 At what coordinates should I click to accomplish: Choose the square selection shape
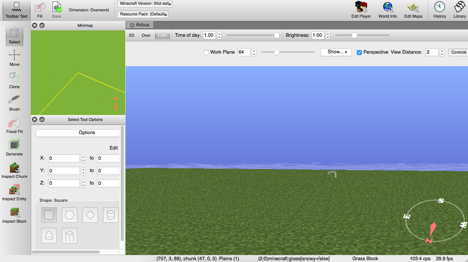49,215
